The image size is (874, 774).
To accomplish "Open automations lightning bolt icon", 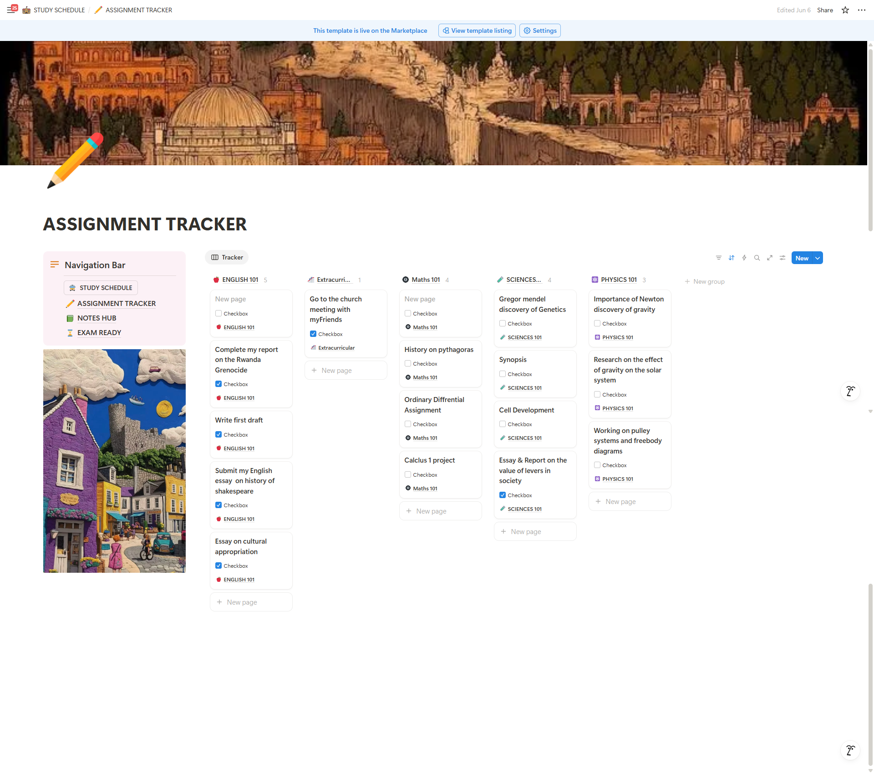I will [744, 258].
